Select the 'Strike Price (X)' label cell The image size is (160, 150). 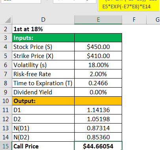pyautogui.click(x=43, y=56)
